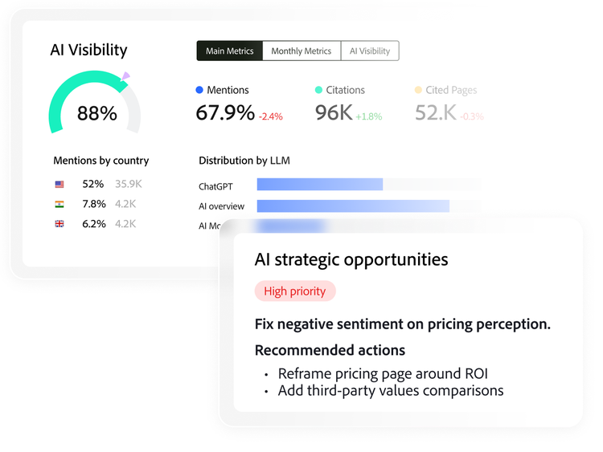Click the 52% US mentions row
The width and height of the screenshot is (603, 452).
(x=98, y=185)
